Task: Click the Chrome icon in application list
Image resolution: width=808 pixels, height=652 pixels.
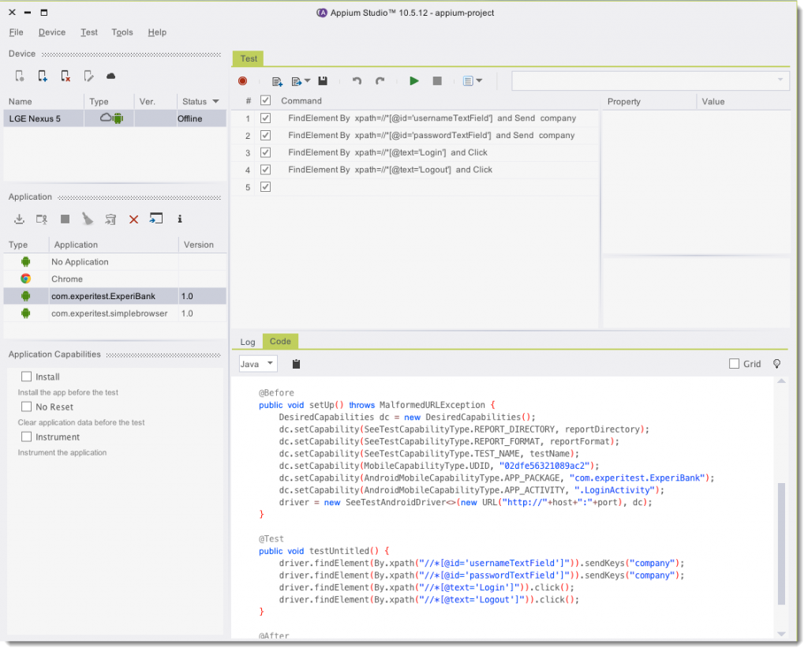Action: pos(26,279)
